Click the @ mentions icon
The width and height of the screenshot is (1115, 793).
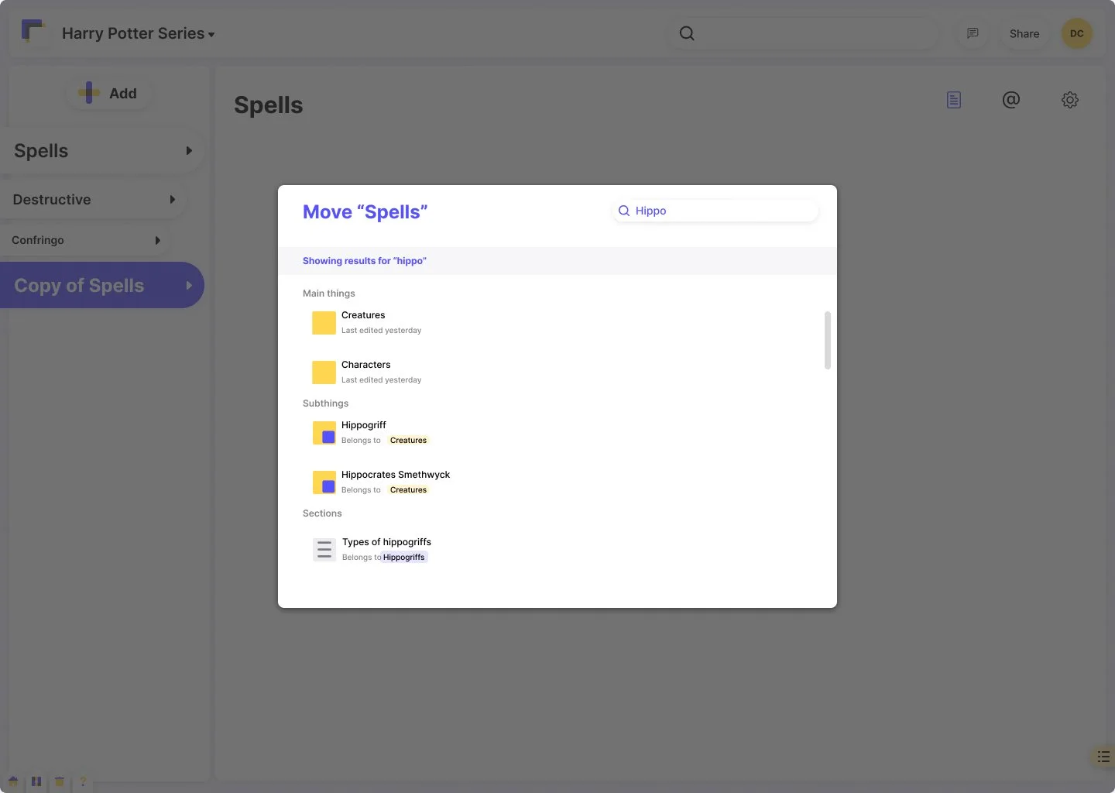coord(1011,100)
